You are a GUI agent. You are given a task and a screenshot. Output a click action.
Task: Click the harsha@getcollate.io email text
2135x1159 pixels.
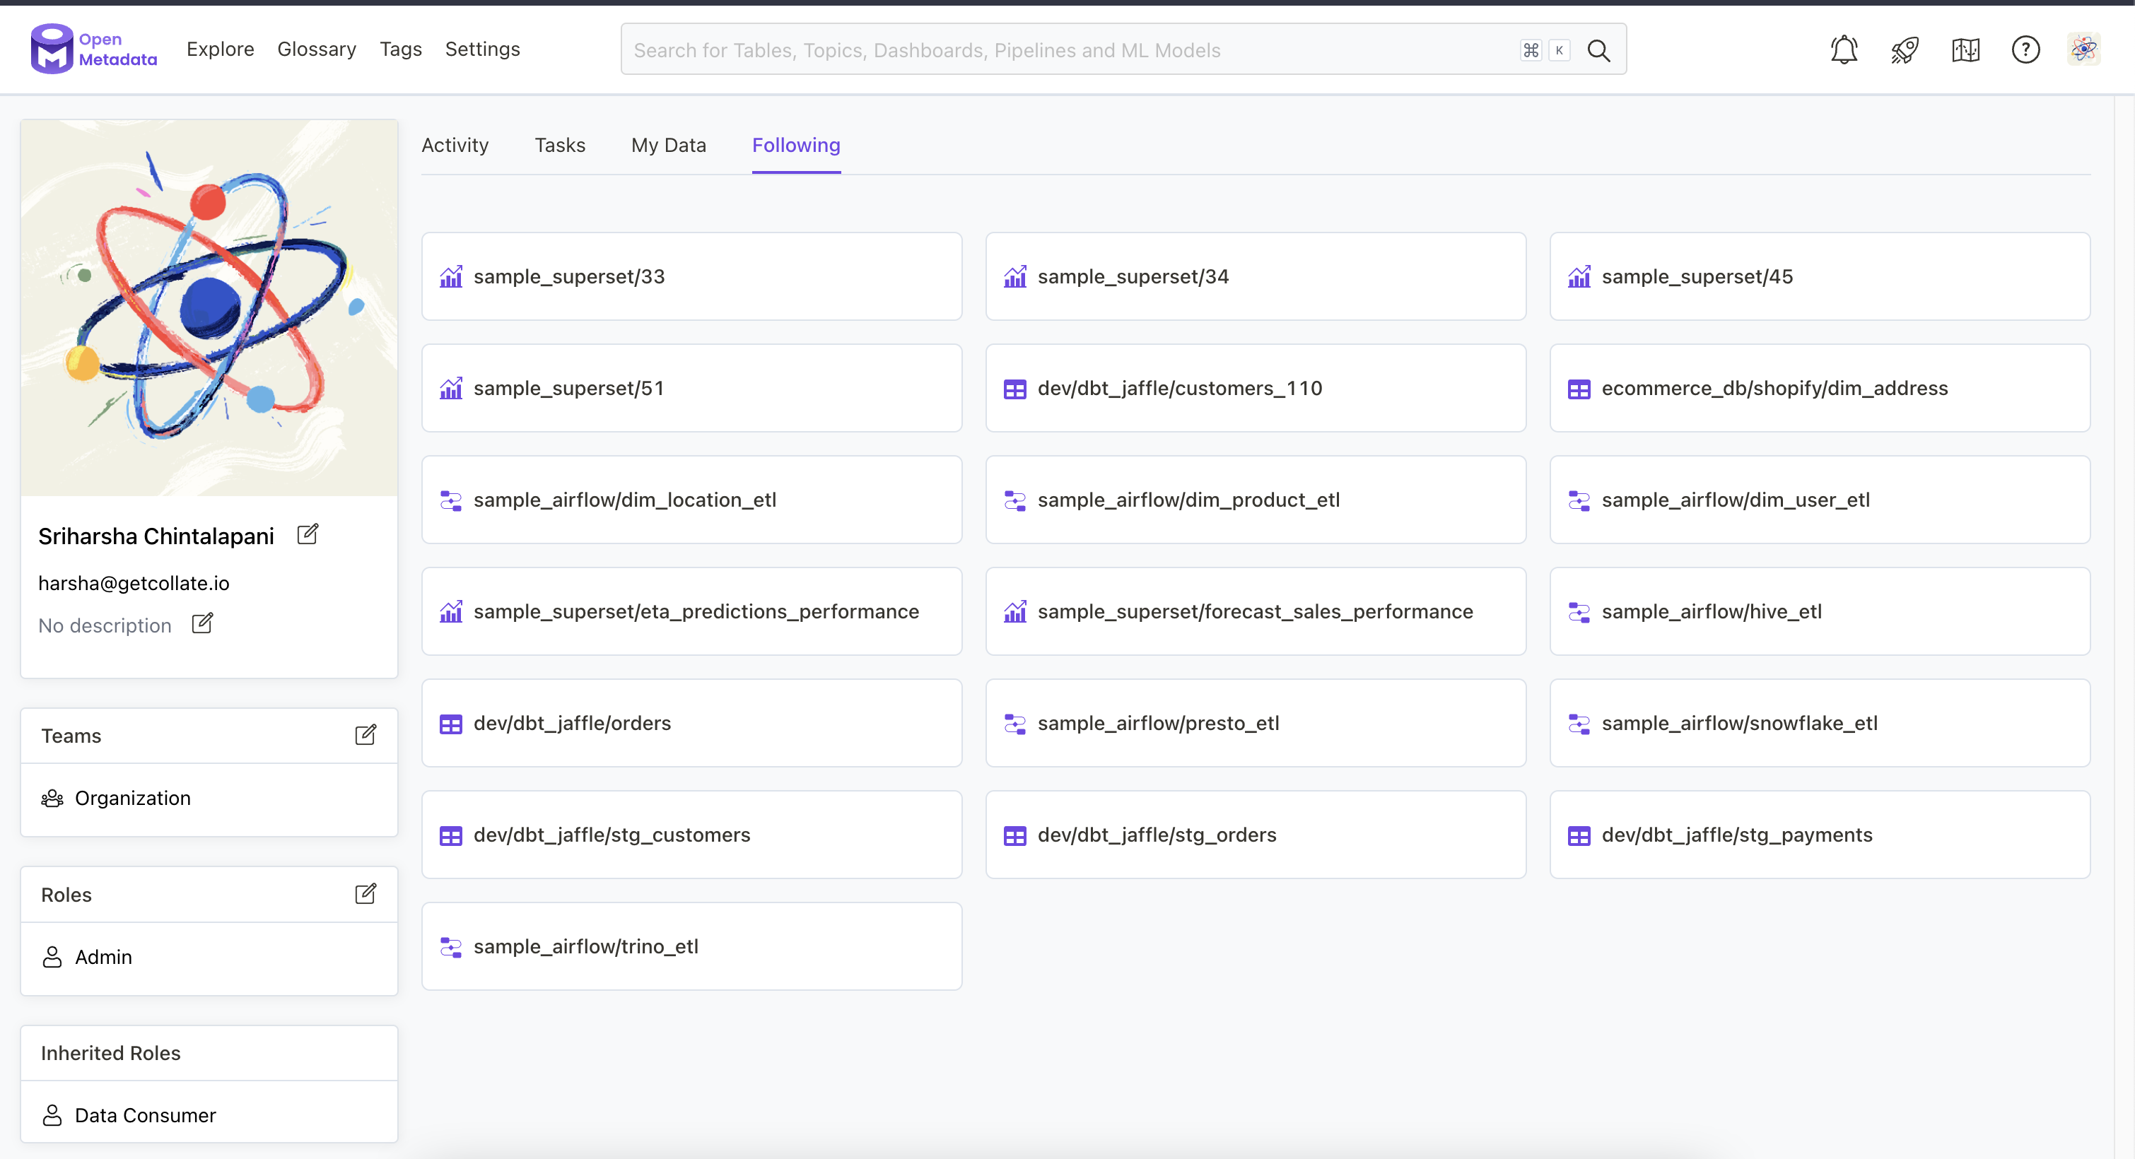pos(134,583)
